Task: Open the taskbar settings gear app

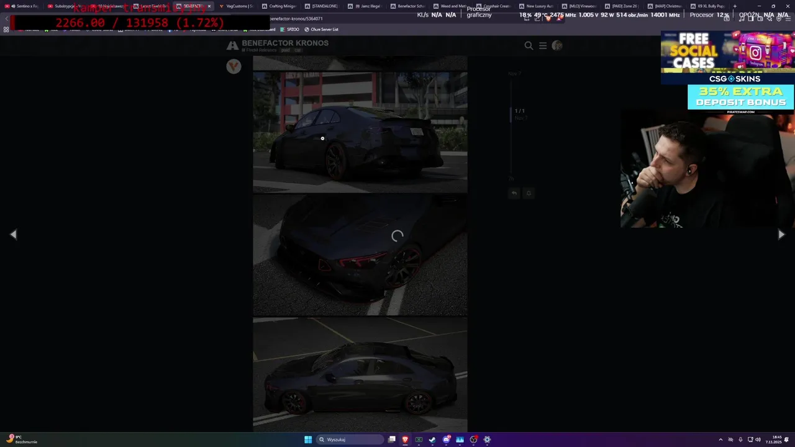Action: coord(487,440)
